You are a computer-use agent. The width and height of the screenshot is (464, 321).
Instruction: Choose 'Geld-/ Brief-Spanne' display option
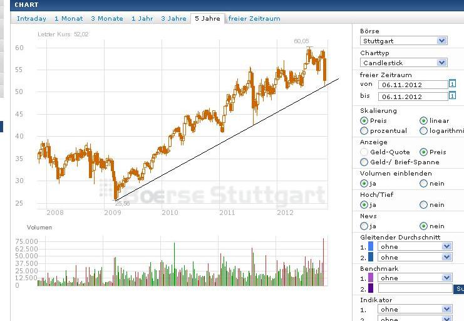click(x=364, y=162)
